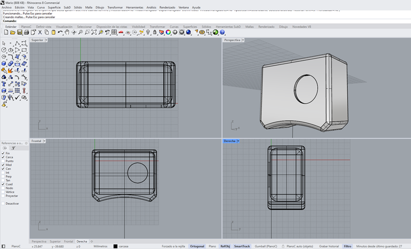Uncheck the Cuad object snap
Screen dimensions: 411x249
pyautogui.click(x=3, y=184)
